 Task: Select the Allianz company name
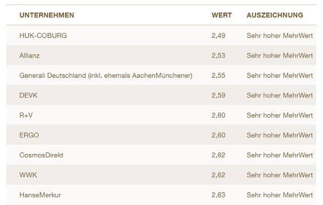coord(29,56)
